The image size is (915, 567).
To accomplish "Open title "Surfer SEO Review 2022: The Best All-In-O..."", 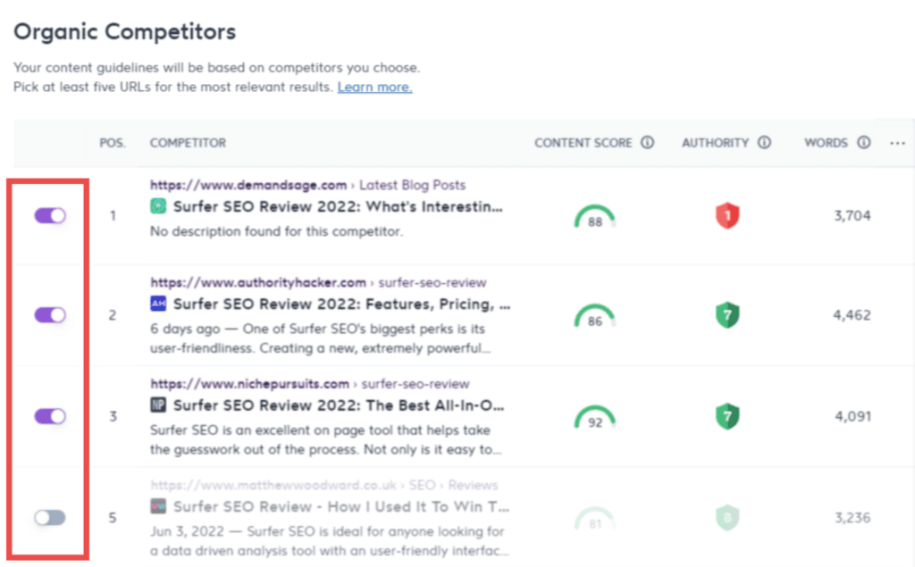I will tap(339, 405).
